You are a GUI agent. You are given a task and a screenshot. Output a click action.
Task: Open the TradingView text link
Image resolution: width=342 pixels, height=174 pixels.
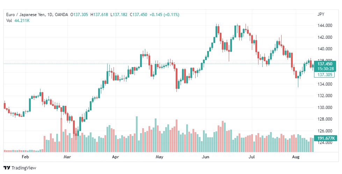click(x=23, y=168)
